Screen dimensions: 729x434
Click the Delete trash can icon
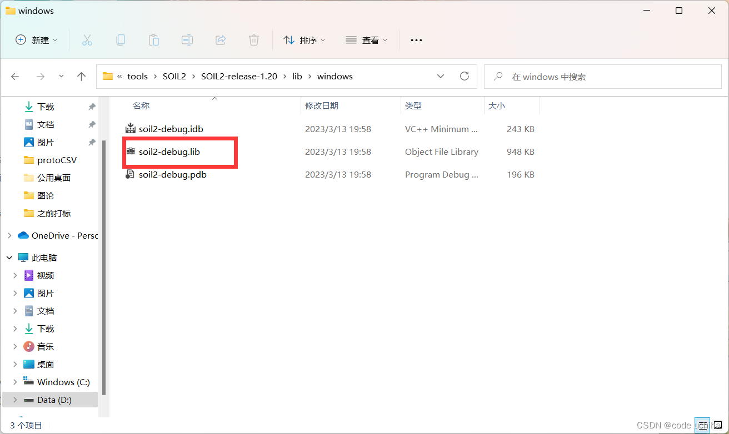[x=254, y=40]
